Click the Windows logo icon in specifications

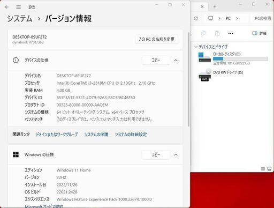[x=16, y=154]
